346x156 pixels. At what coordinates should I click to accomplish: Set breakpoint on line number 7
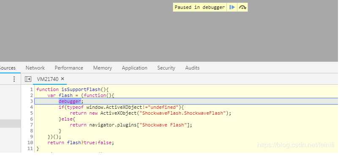pyautogui.click(x=31, y=125)
